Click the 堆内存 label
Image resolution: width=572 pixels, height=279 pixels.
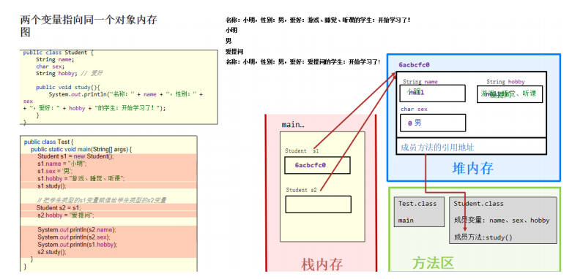click(x=473, y=168)
